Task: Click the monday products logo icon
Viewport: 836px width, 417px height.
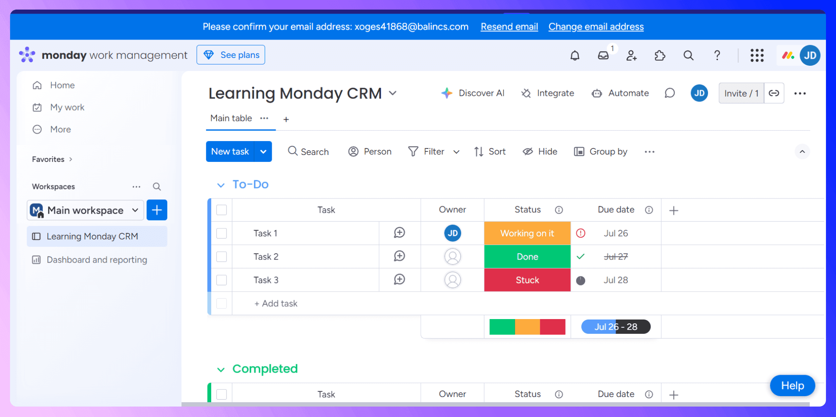Action: [x=788, y=55]
